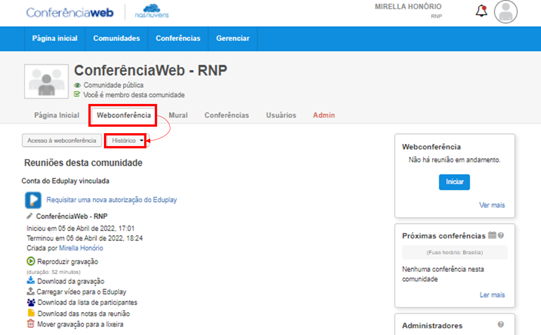
Task: Click the Fuso horário: Brasília box
Action: tap(455, 252)
